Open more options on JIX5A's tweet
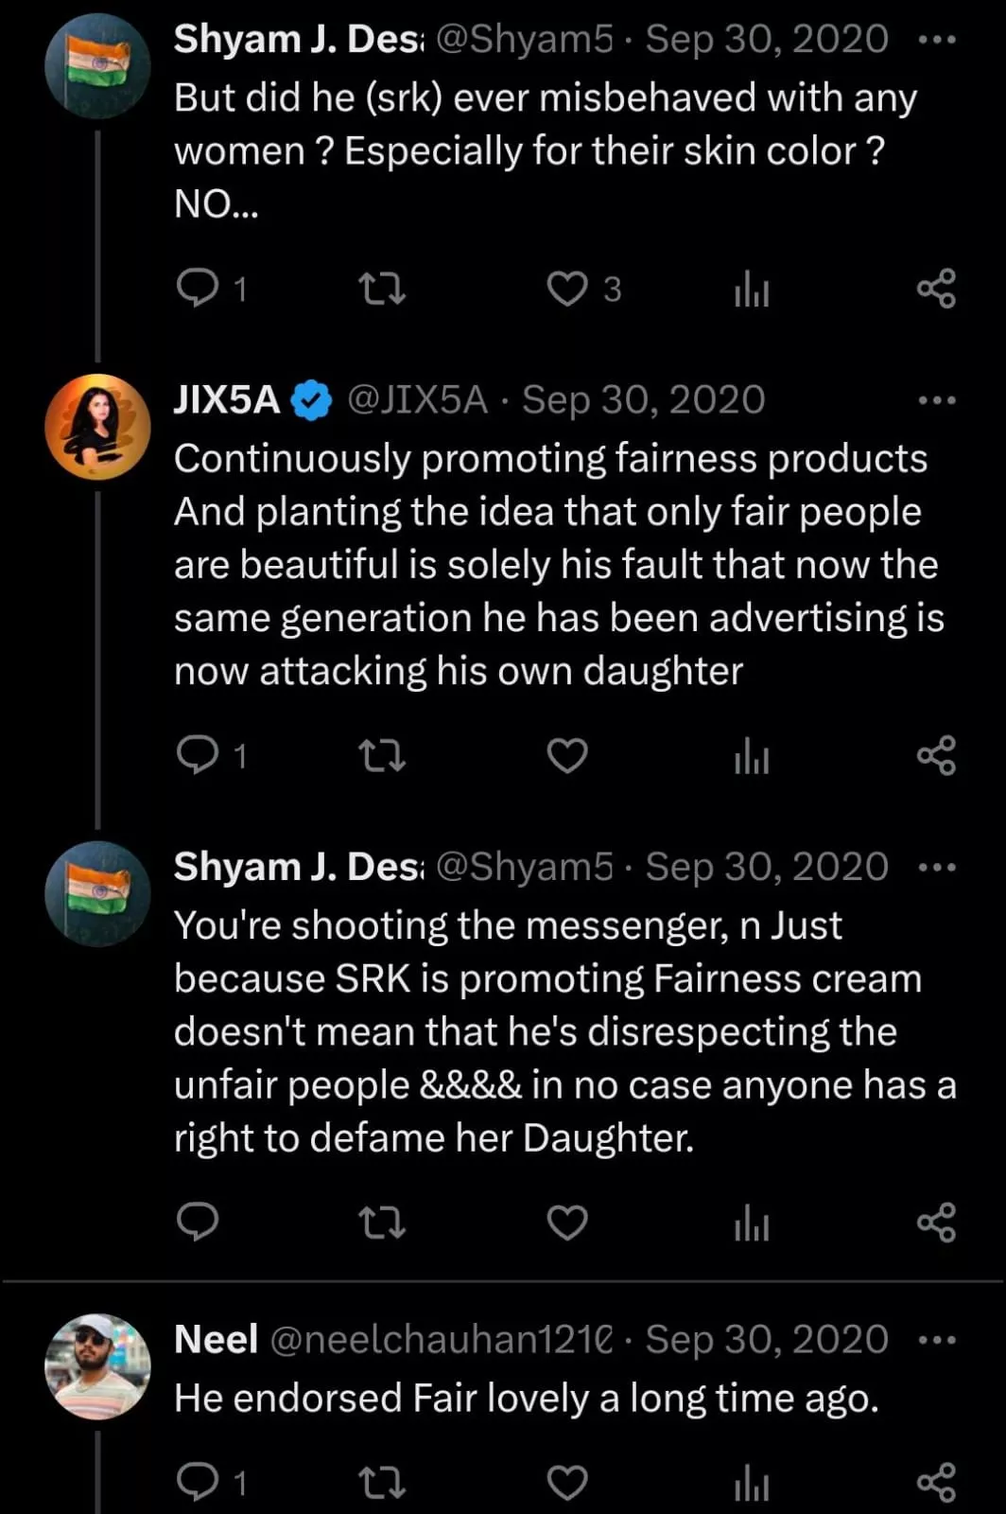The image size is (1006, 1514). 936,400
